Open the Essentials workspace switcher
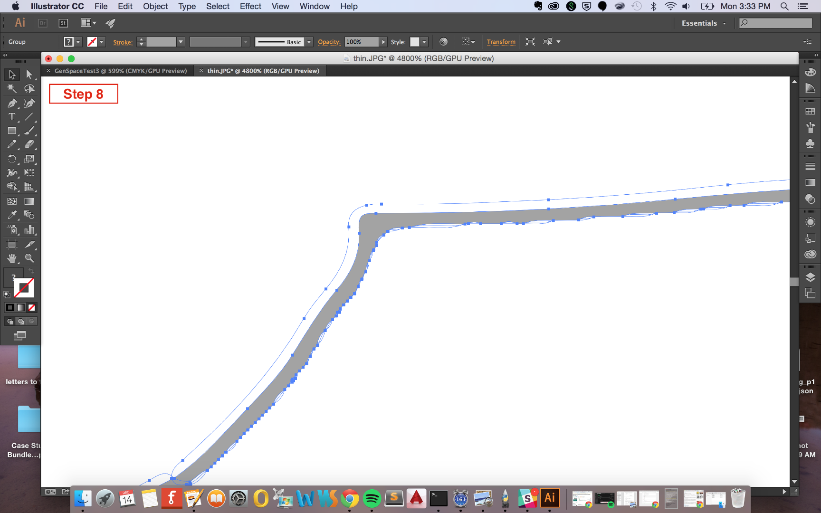This screenshot has height=513, width=821. click(x=704, y=23)
